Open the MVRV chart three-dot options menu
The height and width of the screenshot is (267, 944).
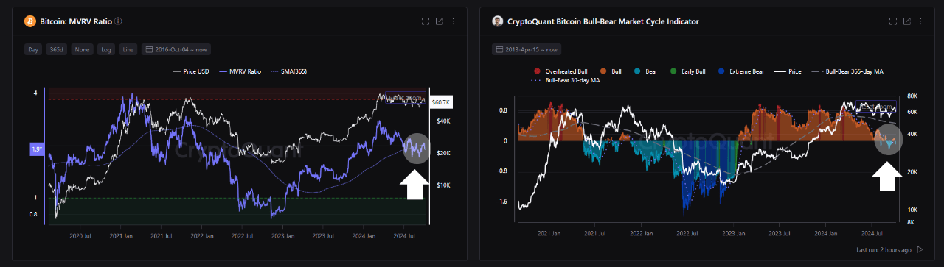click(453, 21)
